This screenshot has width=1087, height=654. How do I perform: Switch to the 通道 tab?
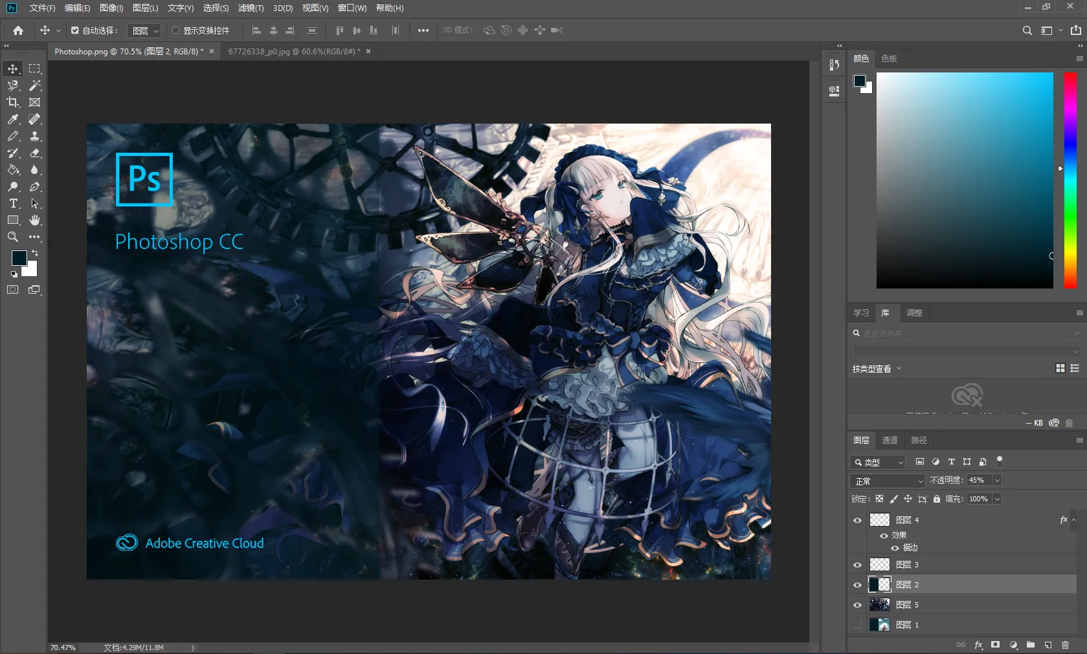[x=890, y=440]
